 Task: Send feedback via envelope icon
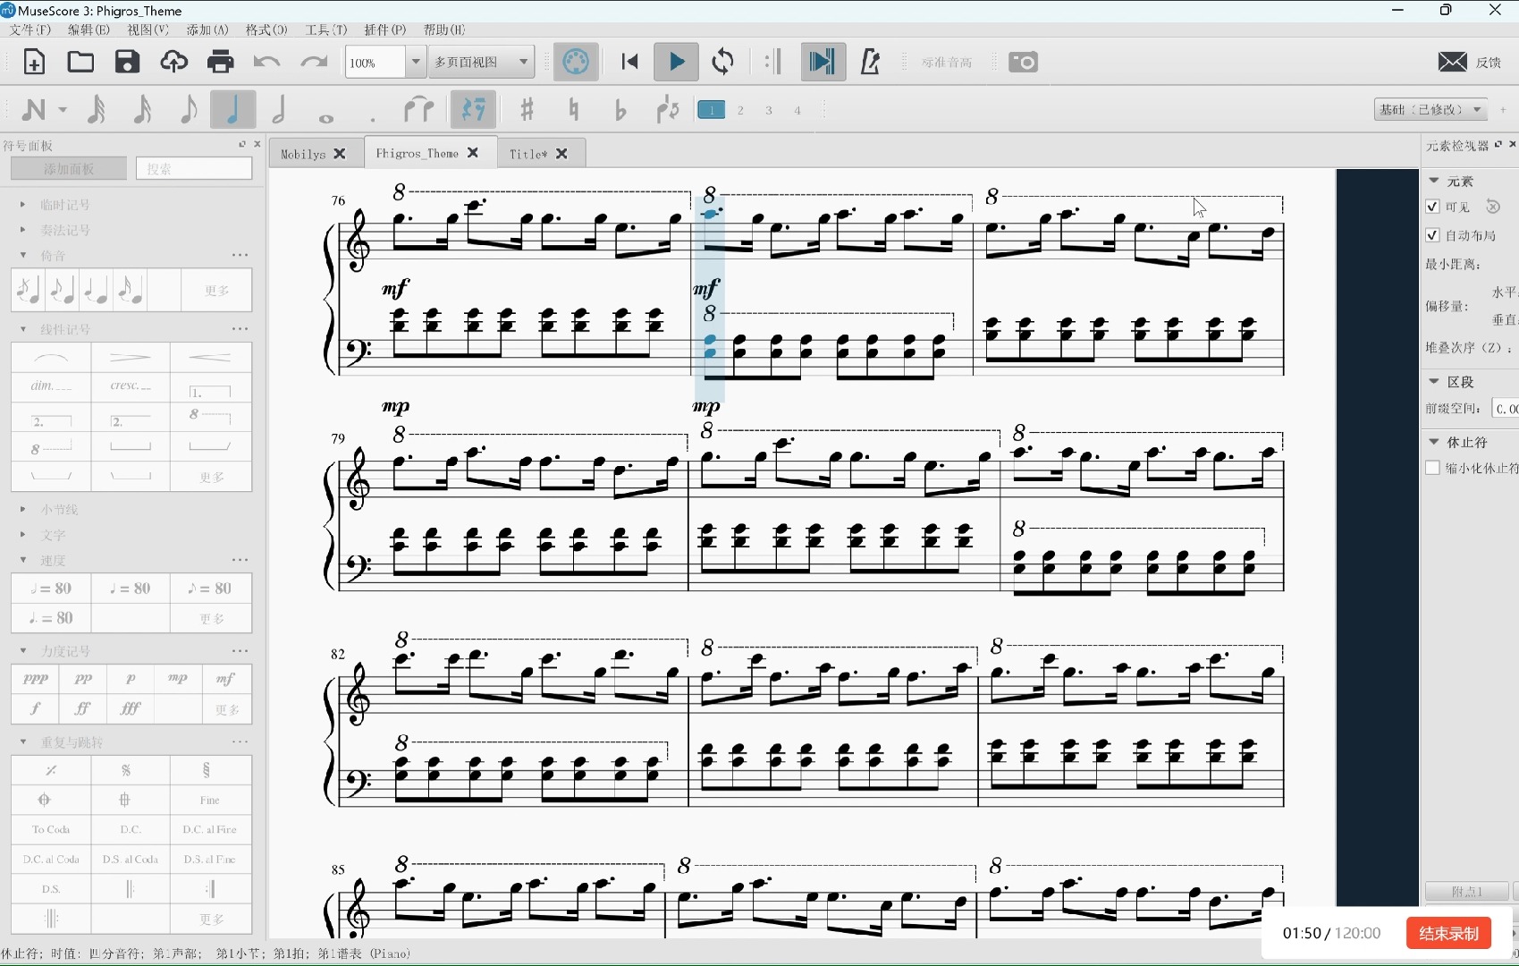click(x=1452, y=62)
